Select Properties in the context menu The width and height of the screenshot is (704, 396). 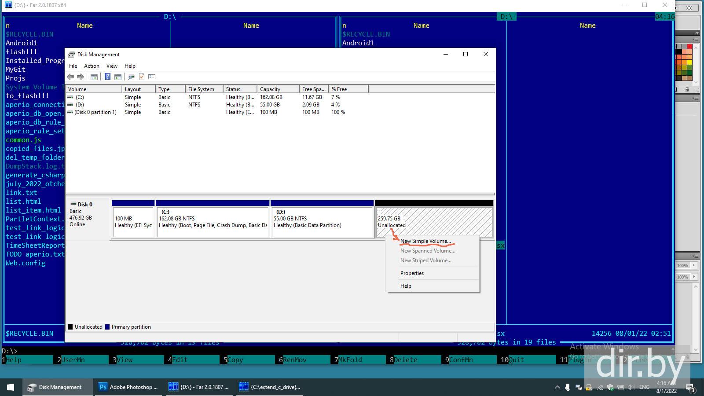point(412,273)
